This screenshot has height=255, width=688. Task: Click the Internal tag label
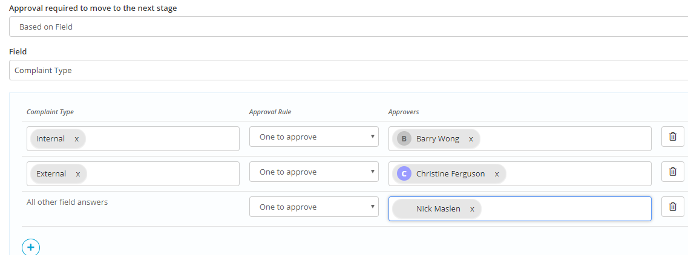[x=50, y=138]
